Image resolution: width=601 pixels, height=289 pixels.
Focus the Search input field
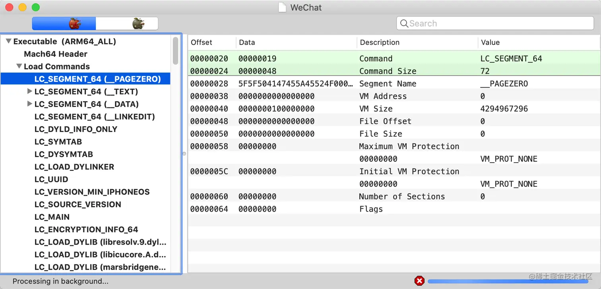pyautogui.click(x=495, y=23)
